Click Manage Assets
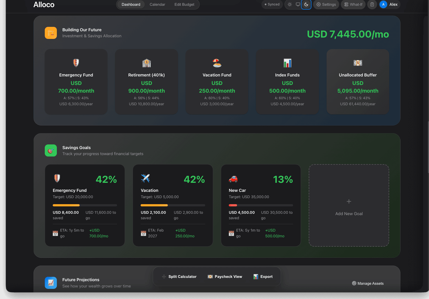The image size is (429, 299). tap(368, 283)
